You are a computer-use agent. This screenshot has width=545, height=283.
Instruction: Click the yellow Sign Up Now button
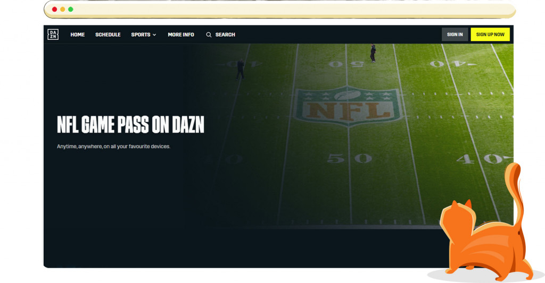[490, 35]
